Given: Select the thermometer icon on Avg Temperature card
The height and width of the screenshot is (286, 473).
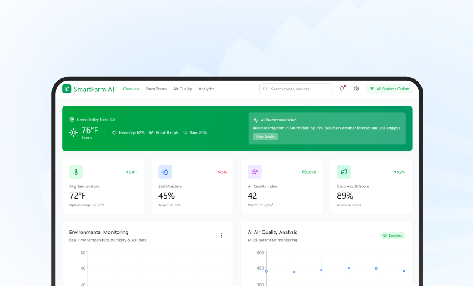Looking at the screenshot, I should (x=76, y=172).
